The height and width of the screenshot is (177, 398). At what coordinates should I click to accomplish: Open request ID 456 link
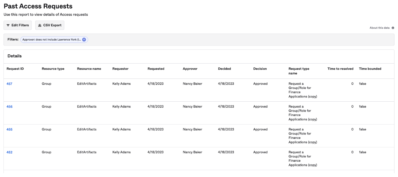(x=10, y=107)
